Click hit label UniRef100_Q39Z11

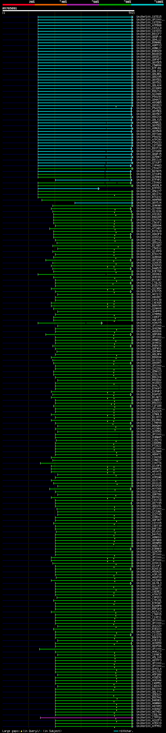click(149, 237)
